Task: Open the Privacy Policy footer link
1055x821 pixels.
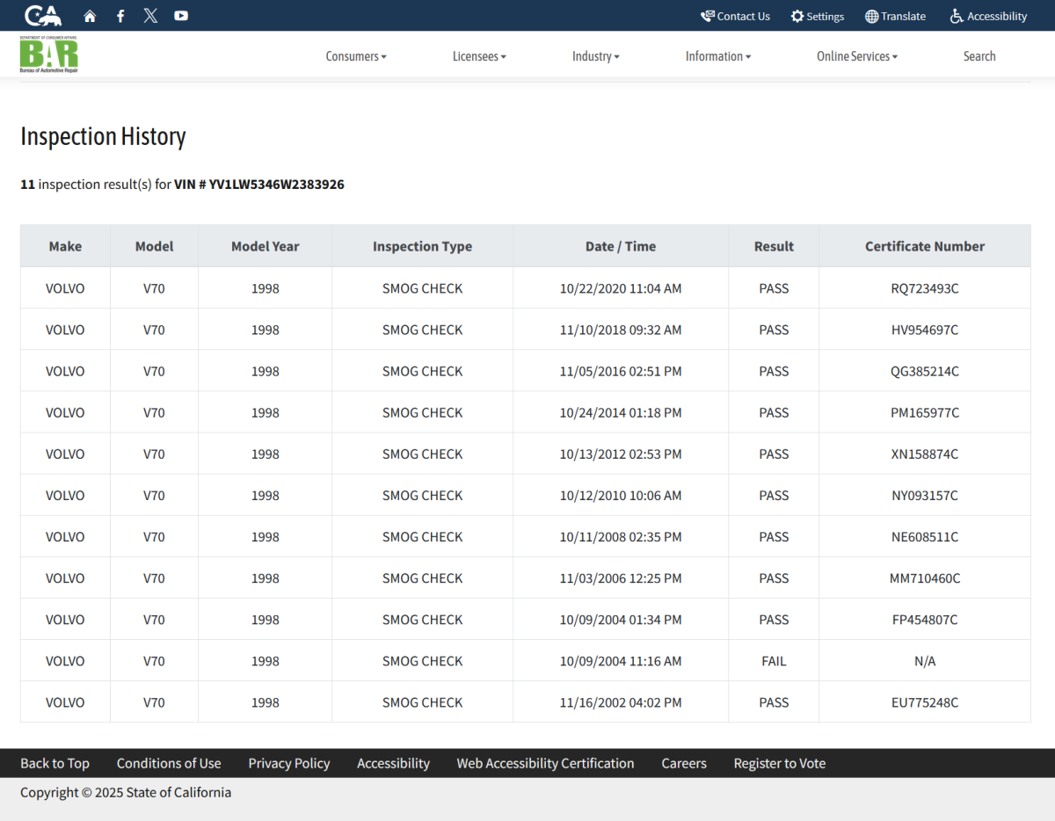Action: [288, 763]
